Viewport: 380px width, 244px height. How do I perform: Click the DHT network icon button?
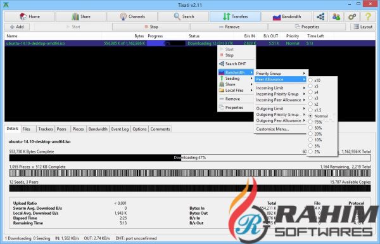(x=320, y=16)
